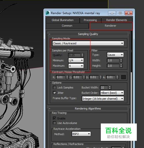
Task: Toggle the Jitter checkbox
Action: point(54,93)
